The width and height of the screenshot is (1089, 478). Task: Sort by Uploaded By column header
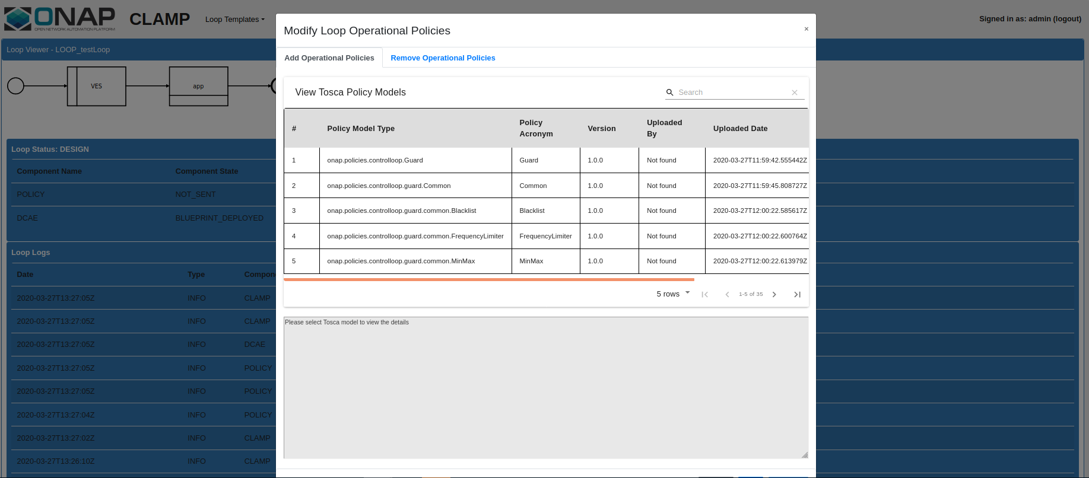pyautogui.click(x=664, y=128)
